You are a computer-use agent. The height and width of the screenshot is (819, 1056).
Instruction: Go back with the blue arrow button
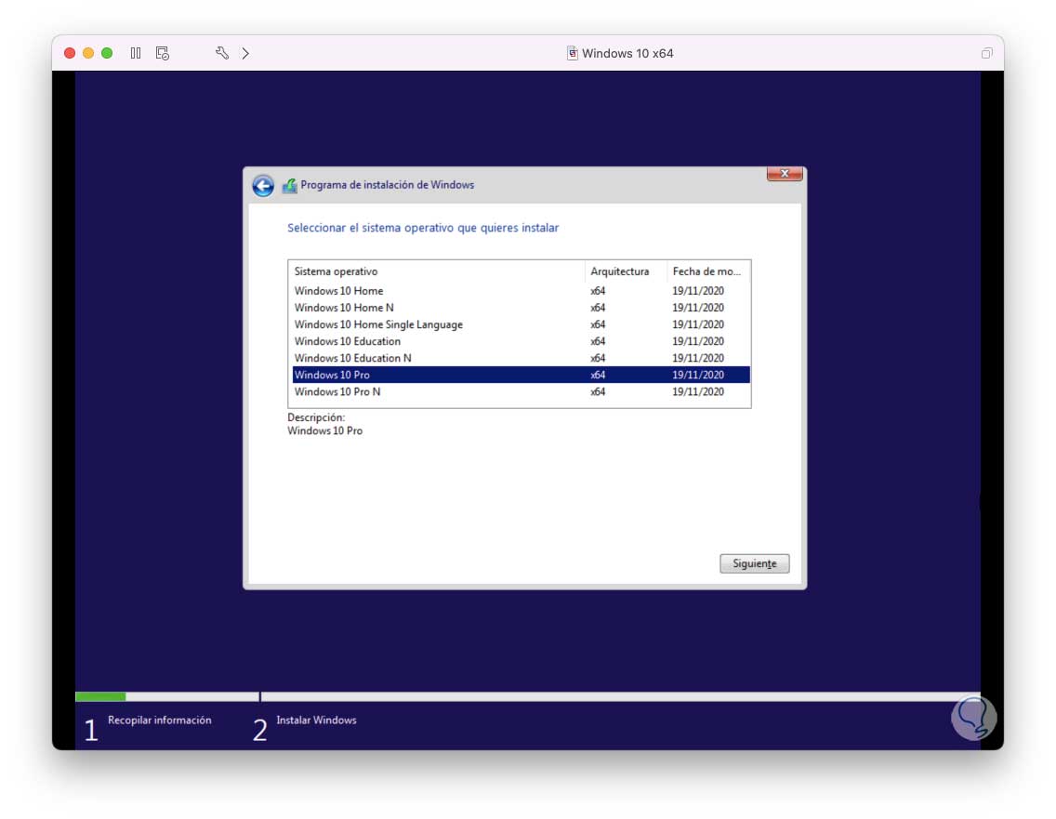click(263, 185)
